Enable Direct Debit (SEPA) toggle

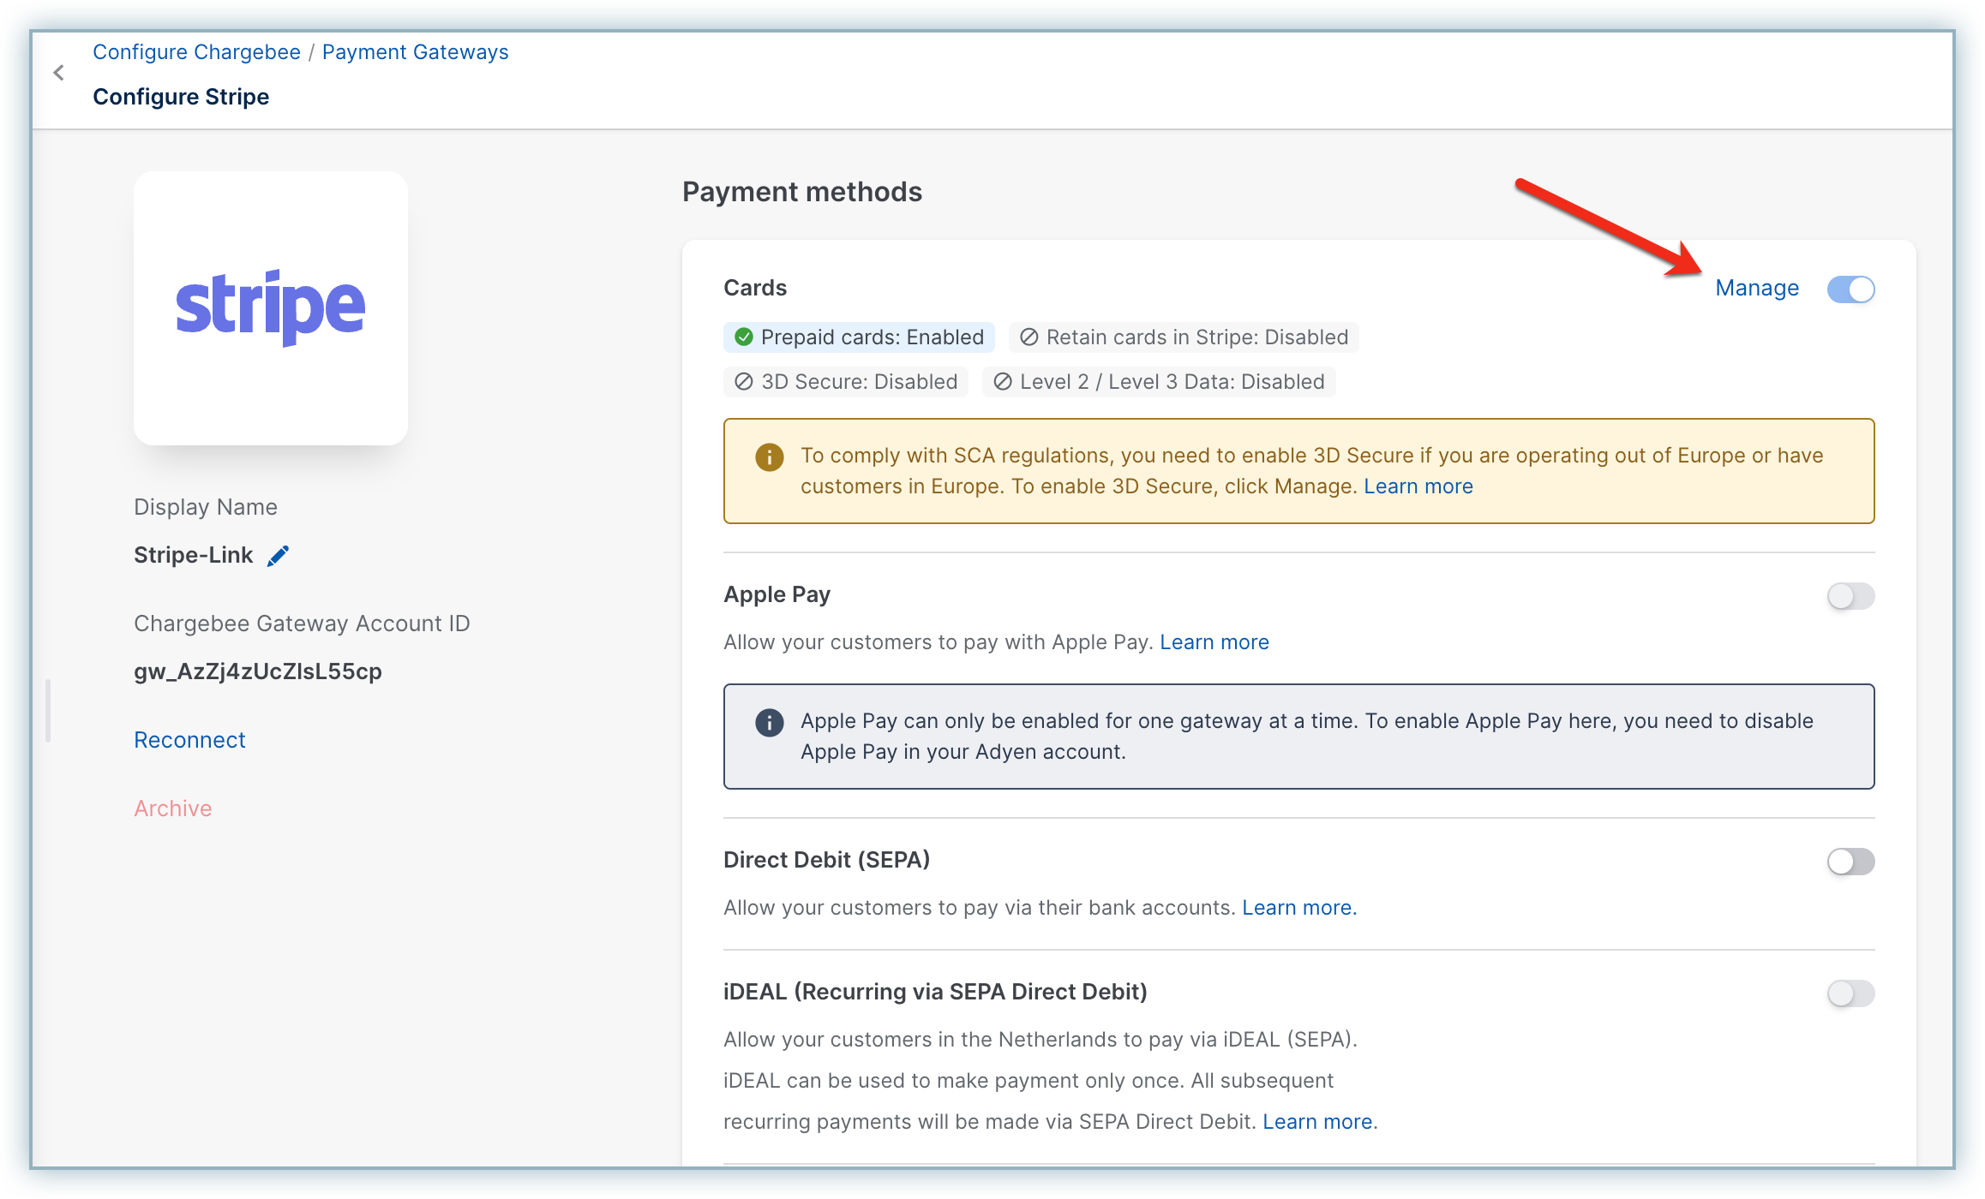1850,862
